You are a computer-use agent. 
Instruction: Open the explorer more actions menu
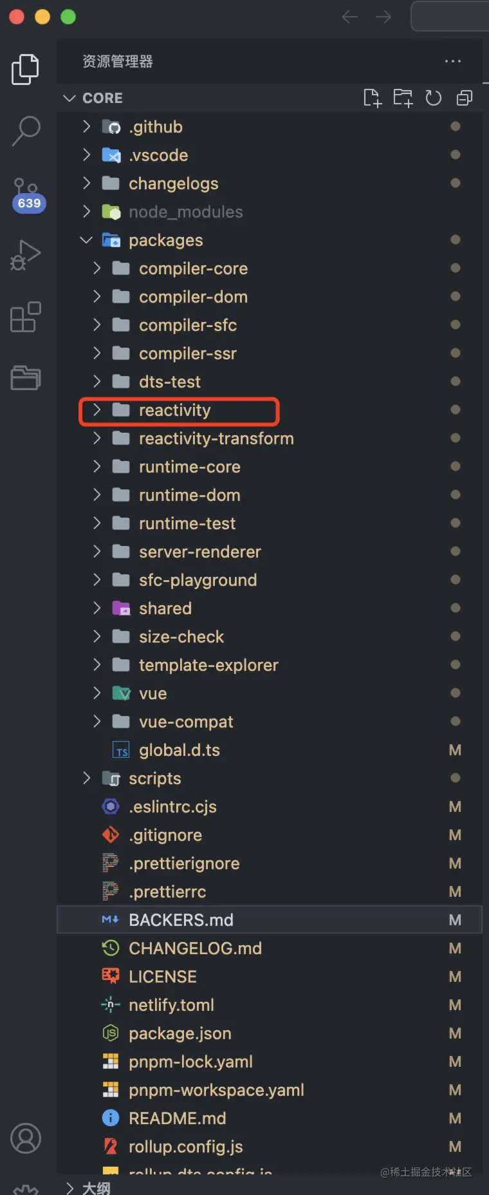[x=453, y=61]
